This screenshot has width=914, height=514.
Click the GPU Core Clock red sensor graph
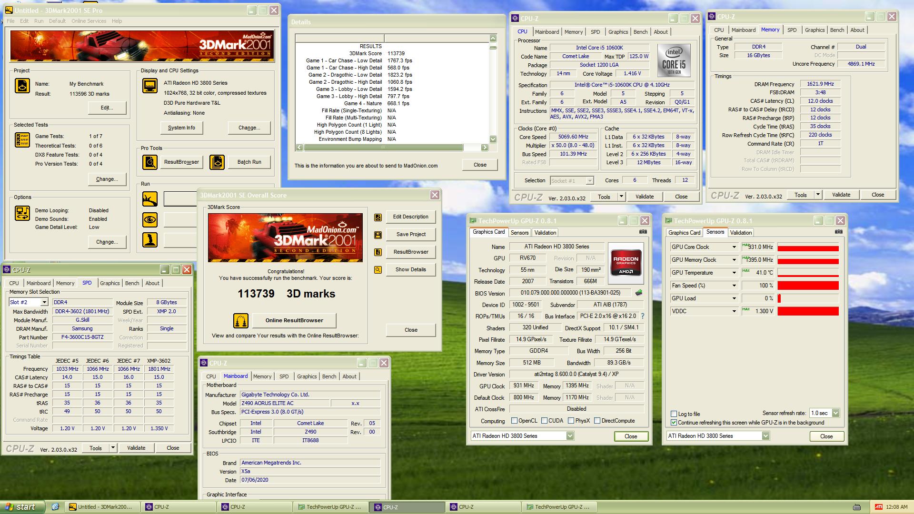[808, 247]
